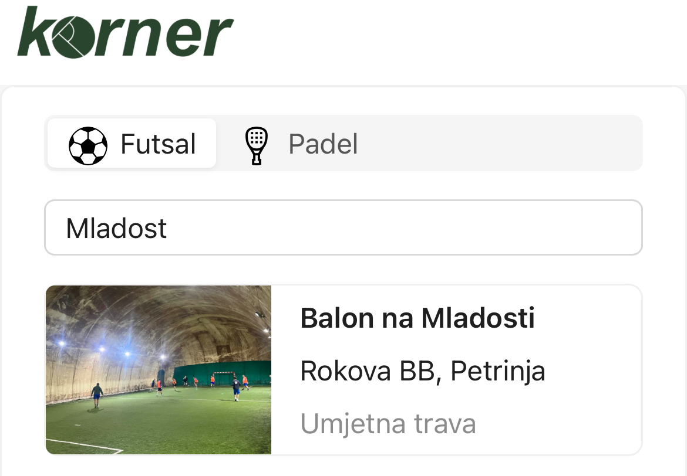Viewport: 687px width, 476px height.
Task: Open the Balon na Mladosti title link
Action: (417, 319)
